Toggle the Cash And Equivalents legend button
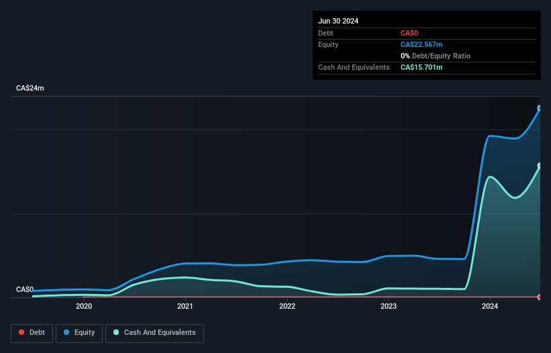Image resolution: width=551 pixels, height=353 pixels. pos(154,333)
